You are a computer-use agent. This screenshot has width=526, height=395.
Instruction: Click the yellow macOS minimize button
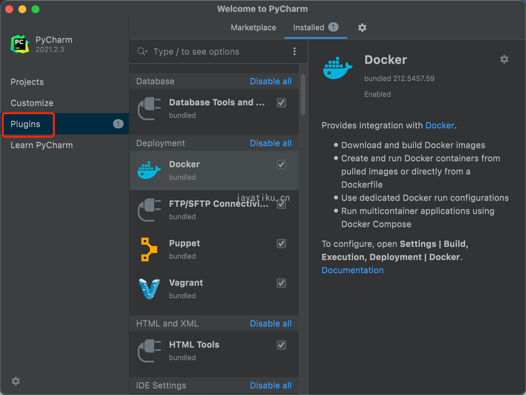(x=22, y=9)
